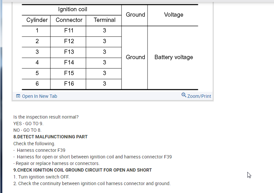
Task: Click the 'Terminal' column header
Action: [x=104, y=20]
